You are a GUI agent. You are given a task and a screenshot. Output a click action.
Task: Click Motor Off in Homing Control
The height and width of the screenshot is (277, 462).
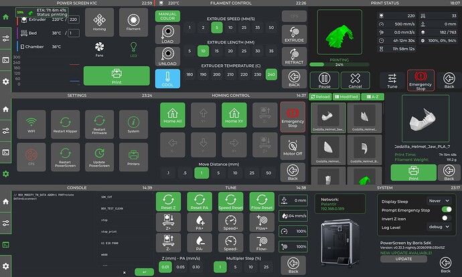(293, 147)
